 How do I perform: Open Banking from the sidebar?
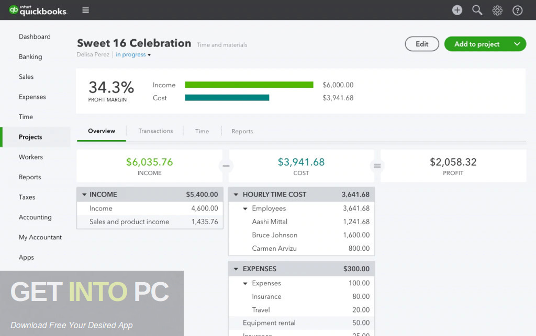pyautogui.click(x=30, y=56)
